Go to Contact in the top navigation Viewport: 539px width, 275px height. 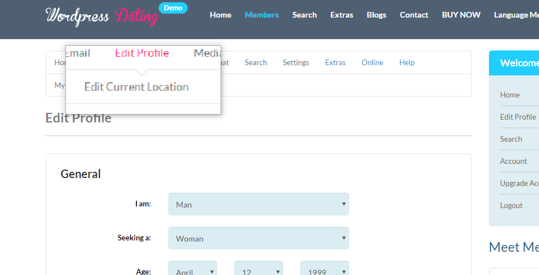414,15
